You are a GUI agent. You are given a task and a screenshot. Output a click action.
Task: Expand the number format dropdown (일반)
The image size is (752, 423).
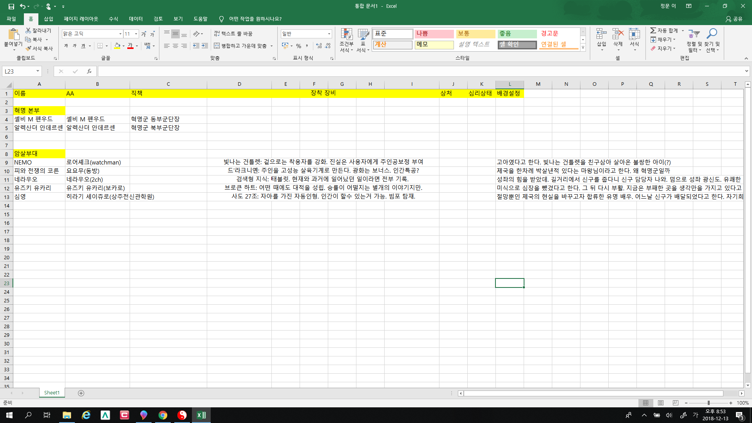point(329,34)
